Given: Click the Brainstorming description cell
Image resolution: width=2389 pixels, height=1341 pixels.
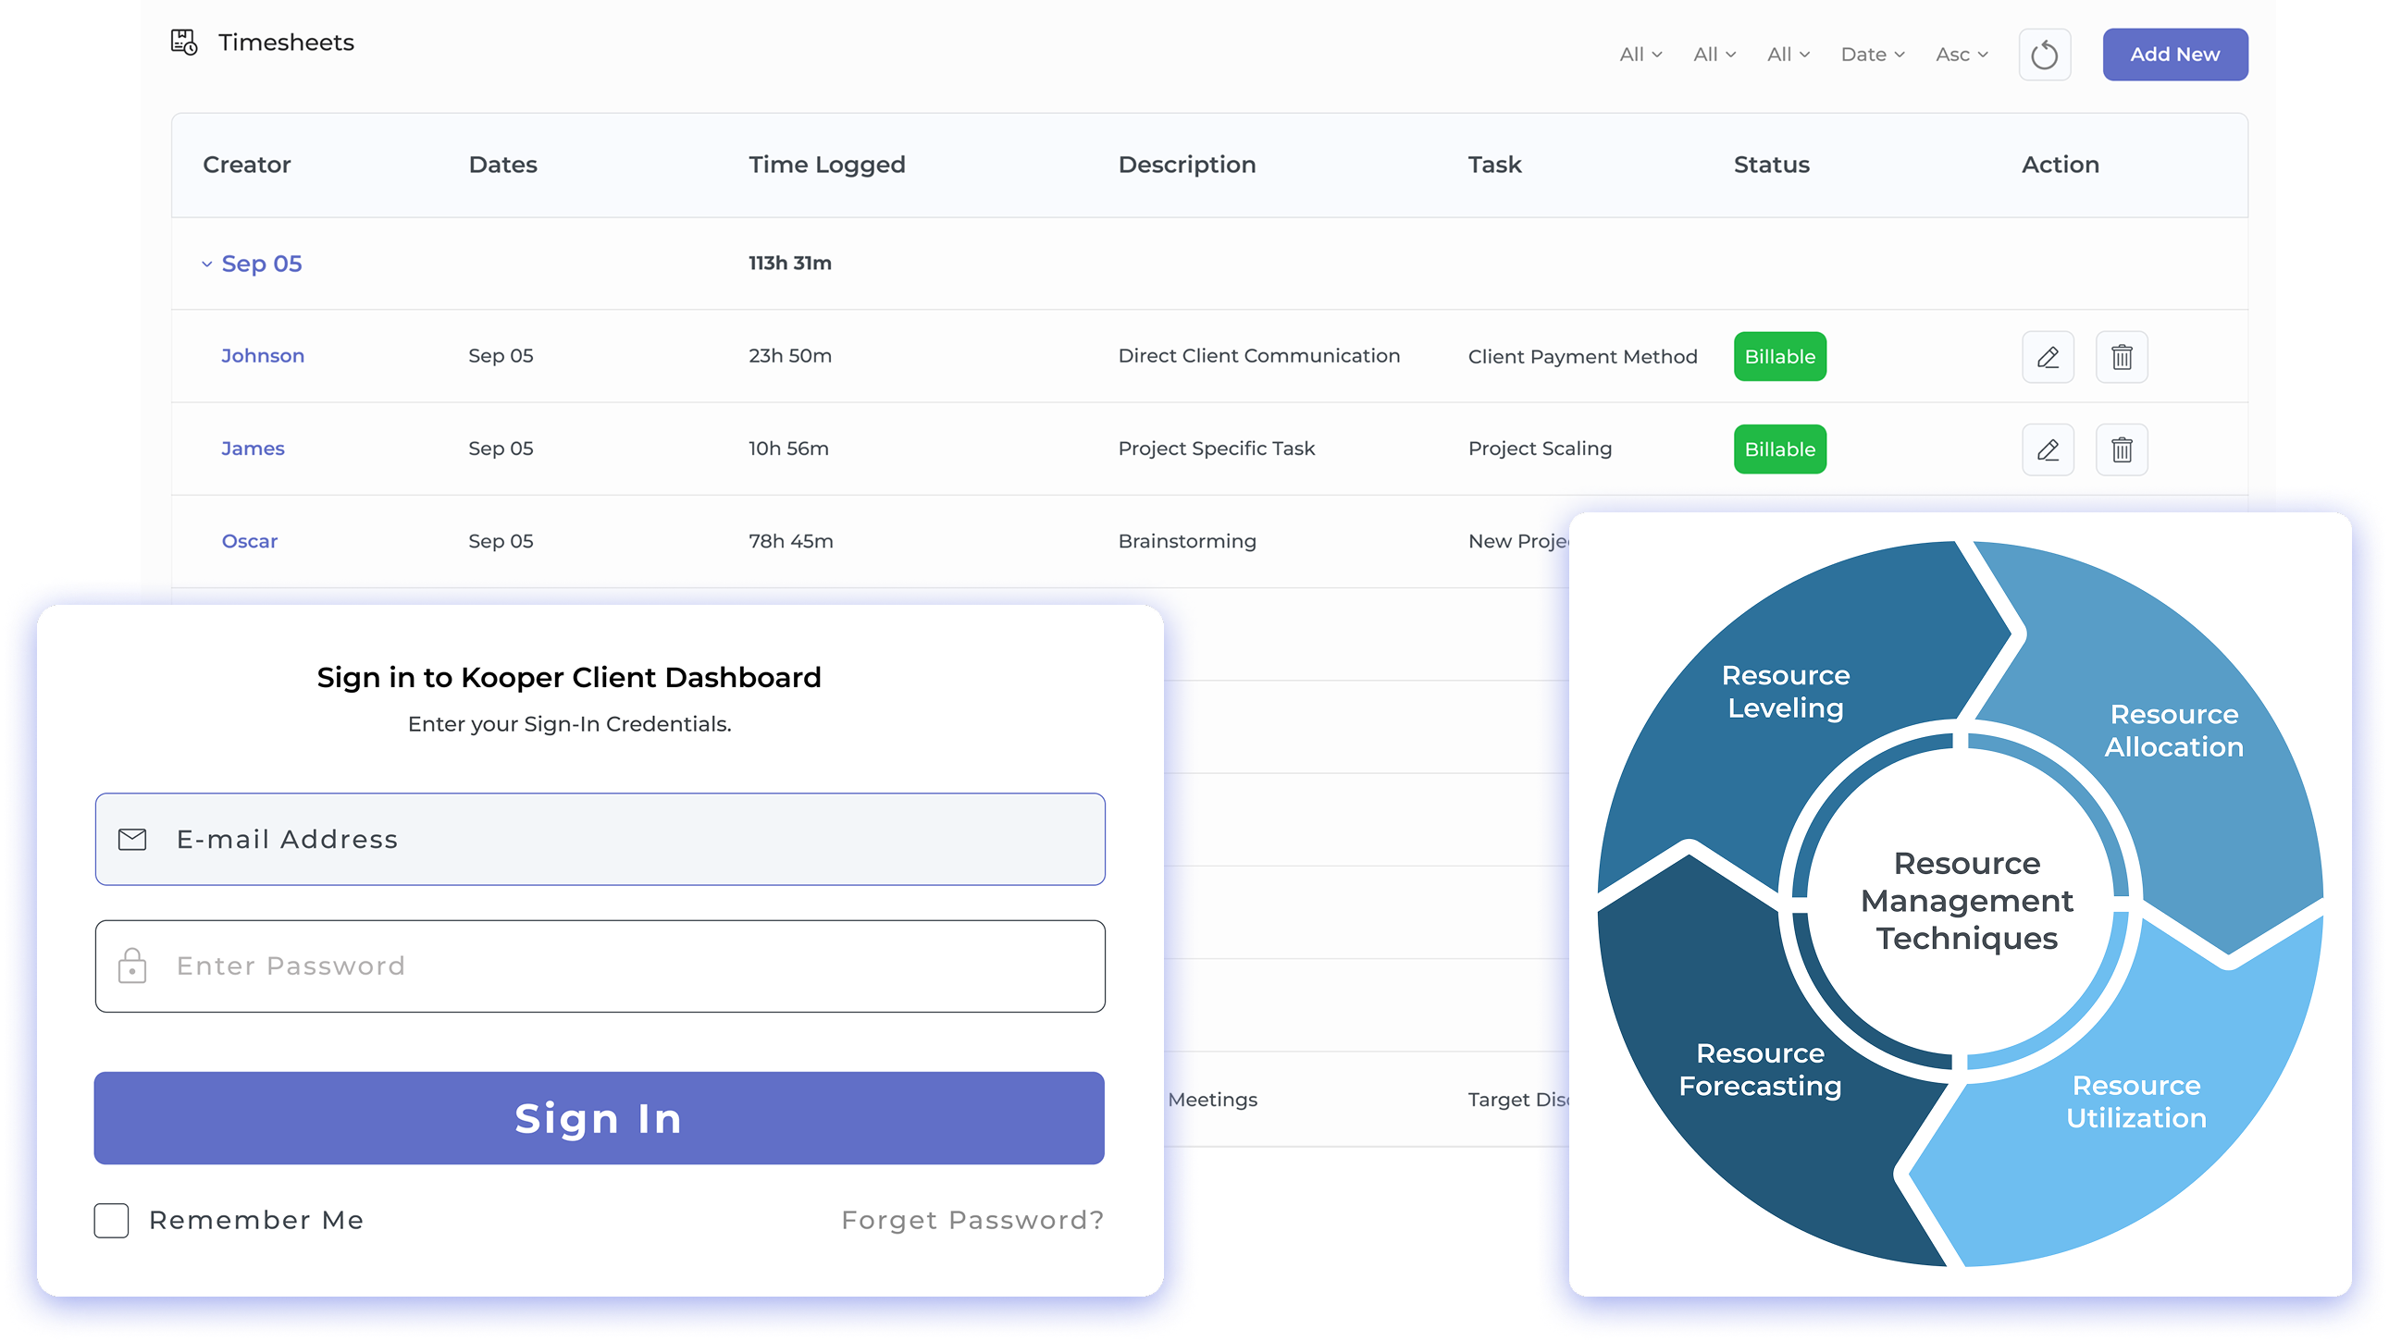Looking at the screenshot, I should pyautogui.click(x=1187, y=541).
